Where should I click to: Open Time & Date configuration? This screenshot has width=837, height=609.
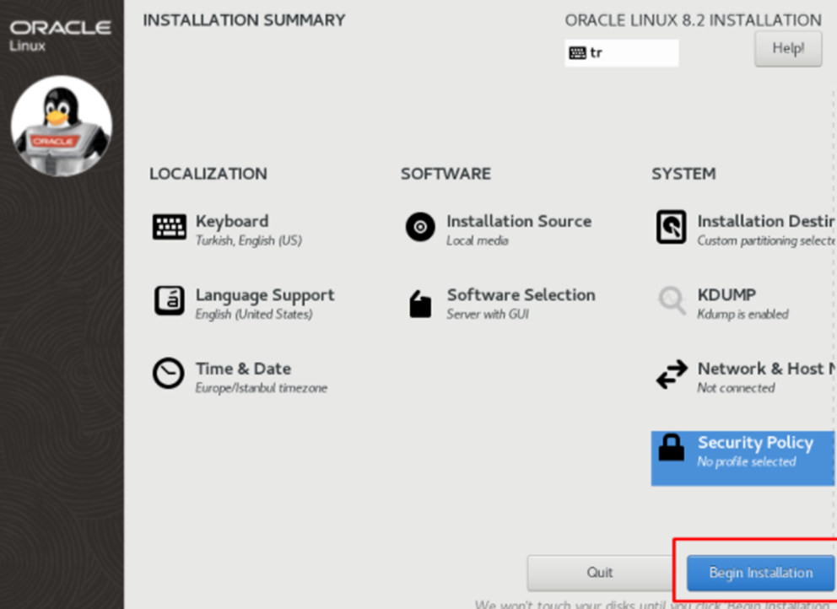(x=243, y=369)
